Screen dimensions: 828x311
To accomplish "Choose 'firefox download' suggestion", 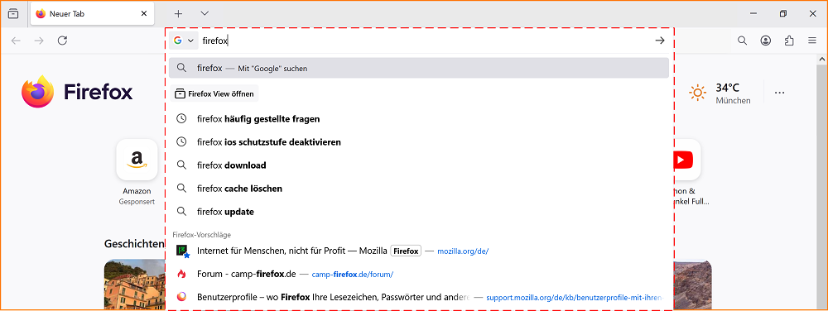I will pos(419,165).
